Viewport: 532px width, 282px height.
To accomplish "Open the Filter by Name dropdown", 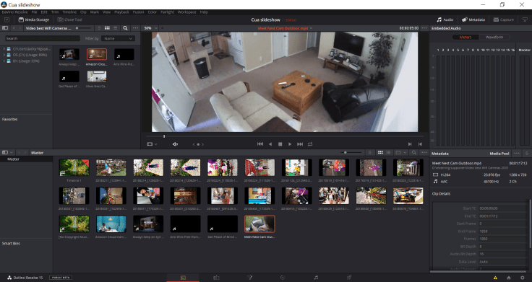I will point(118,39).
